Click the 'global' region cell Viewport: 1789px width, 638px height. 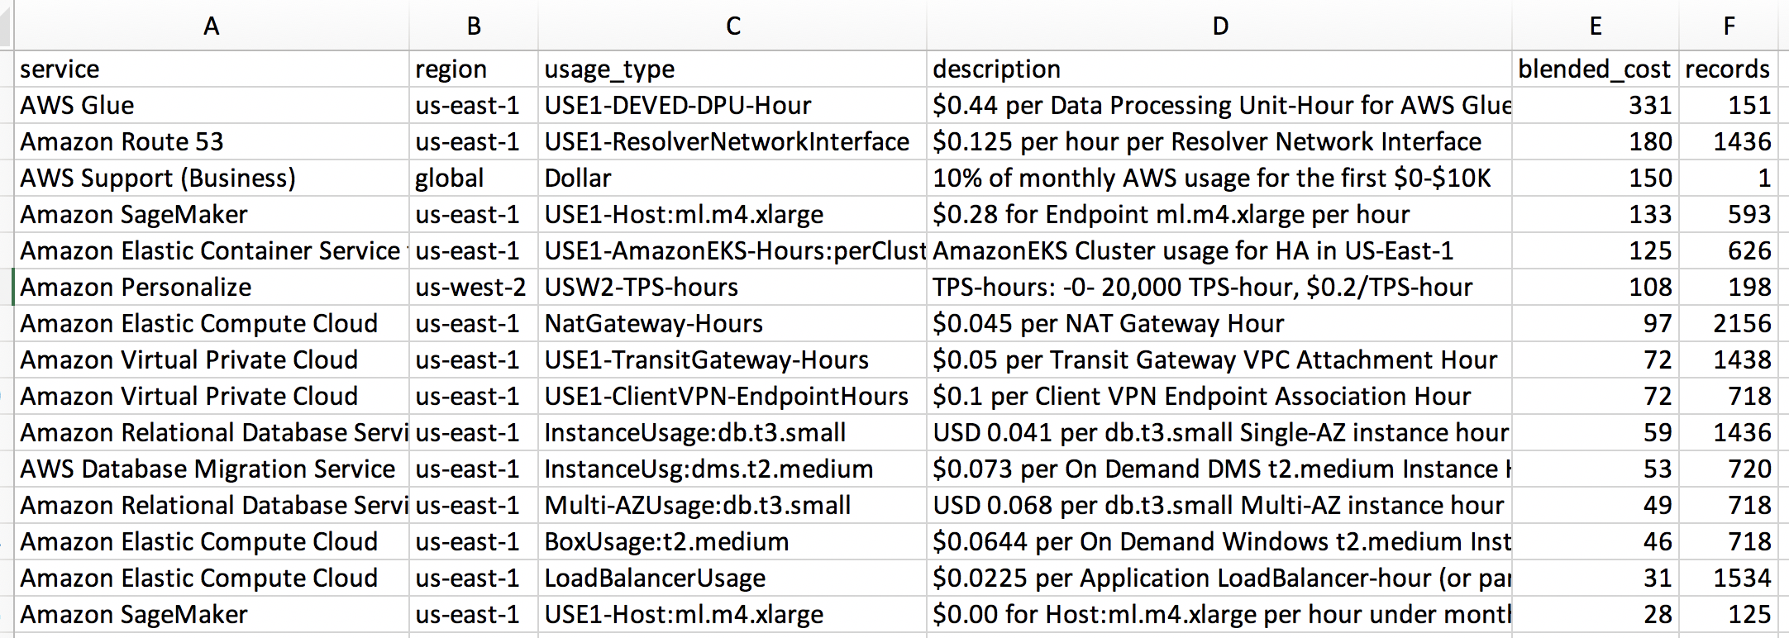(474, 179)
